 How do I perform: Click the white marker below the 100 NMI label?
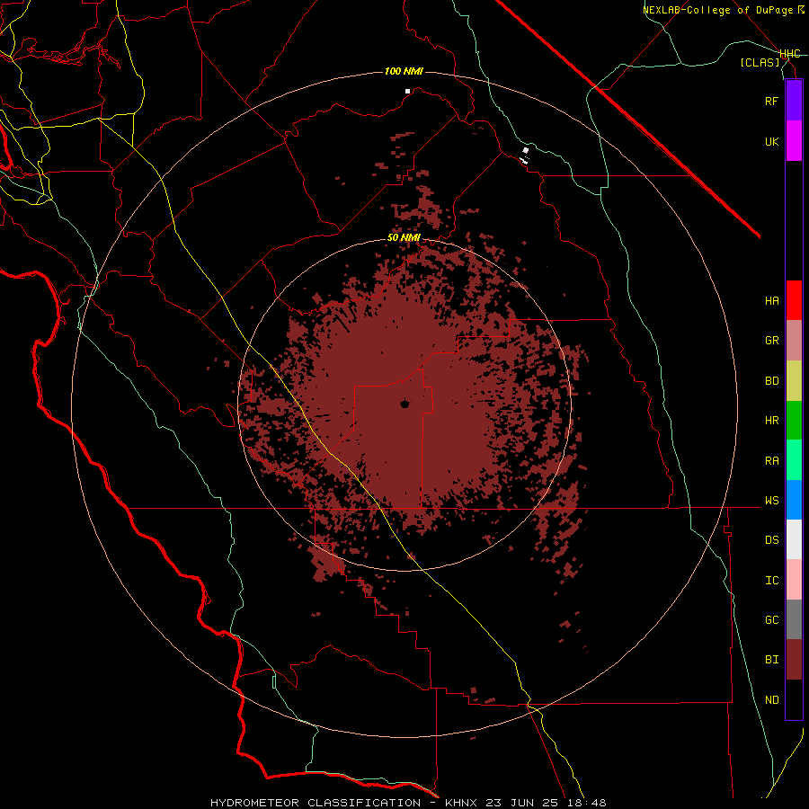tap(407, 92)
